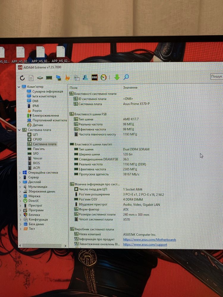Click the Refresh toolbar icon
223x297 pixels.
click(22, 78)
